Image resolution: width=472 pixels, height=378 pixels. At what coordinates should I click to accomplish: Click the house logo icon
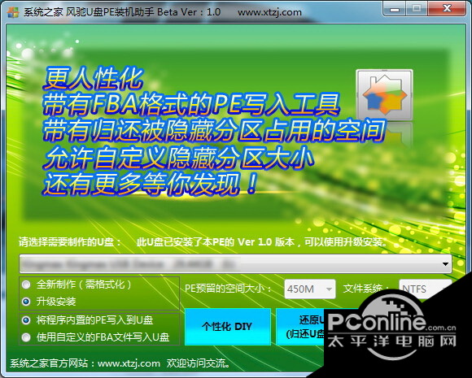(x=384, y=95)
